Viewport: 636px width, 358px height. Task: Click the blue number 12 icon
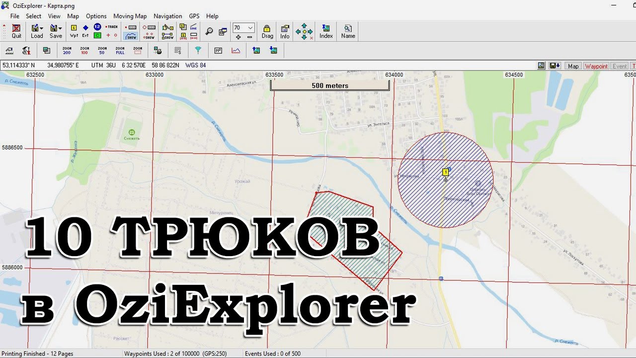click(97, 27)
